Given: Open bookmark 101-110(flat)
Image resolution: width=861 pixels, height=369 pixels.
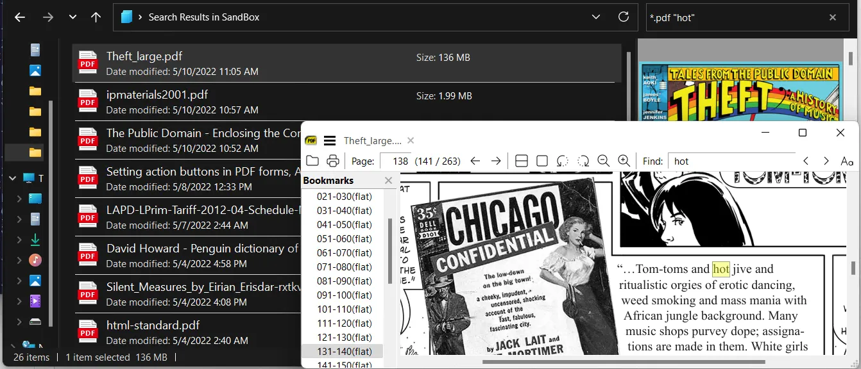Looking at the screenshot, I should [x=345, y=309].
